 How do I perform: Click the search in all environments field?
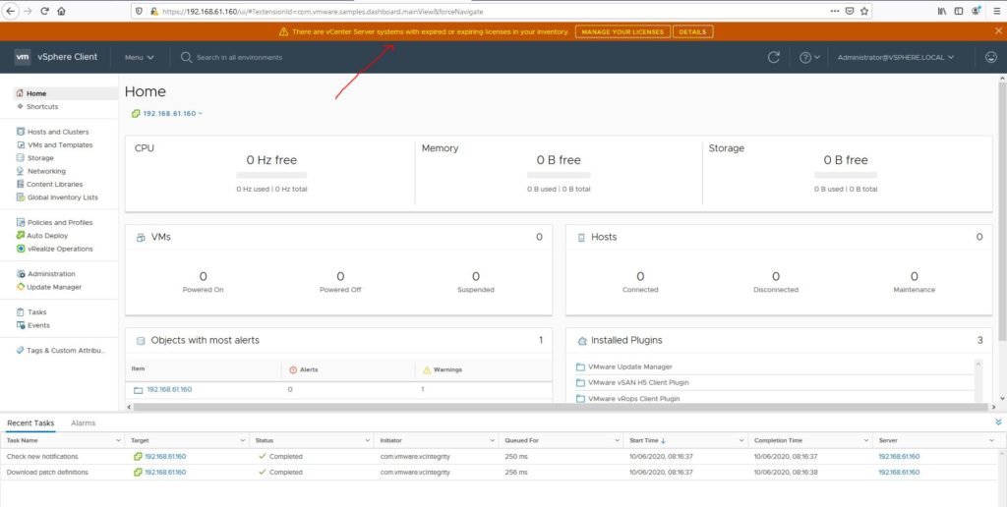240,57
